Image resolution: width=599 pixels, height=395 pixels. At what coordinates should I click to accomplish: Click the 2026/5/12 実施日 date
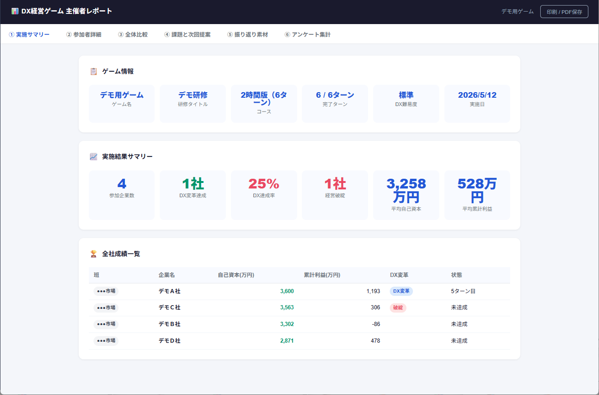pyautogui.click(x=477, y=95)
